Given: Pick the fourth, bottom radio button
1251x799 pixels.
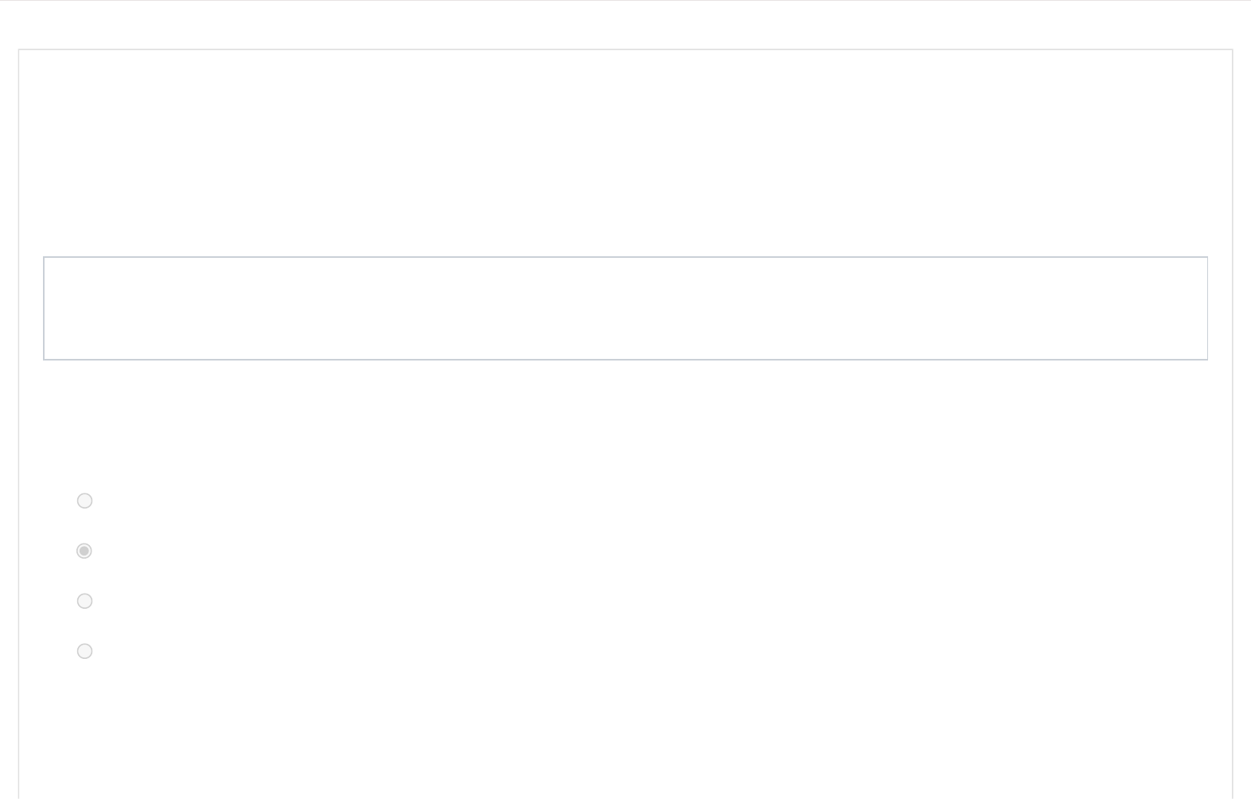Looking at the screenshot, I should (x=84, y=651).
